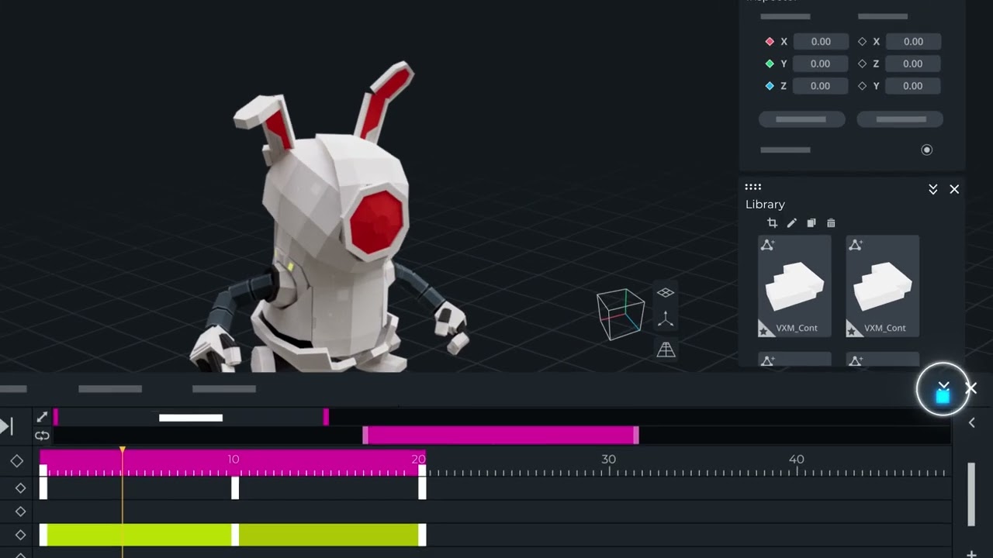Click the green Y value field

(821, 64)
